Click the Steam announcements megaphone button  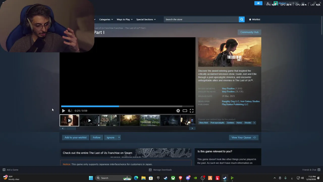258,3
